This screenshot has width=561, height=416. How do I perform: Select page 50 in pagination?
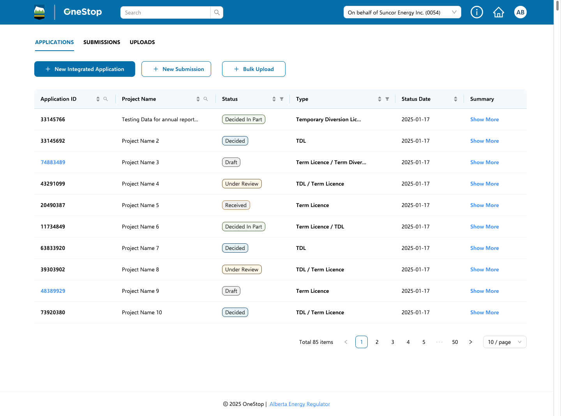click(455, 342)
